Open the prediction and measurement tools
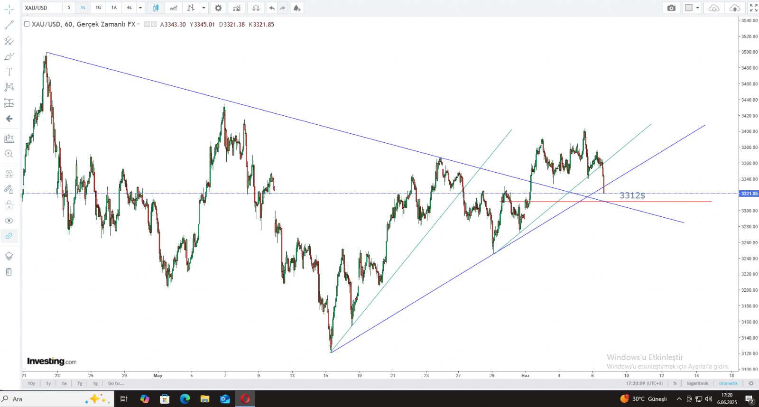 (9, 102)
